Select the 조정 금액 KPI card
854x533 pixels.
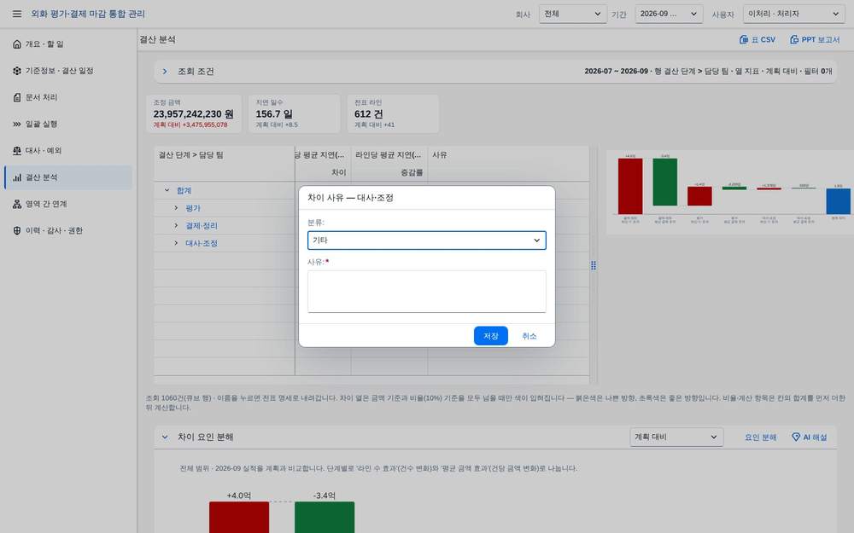pyautogui.click(x=193, y=113)
